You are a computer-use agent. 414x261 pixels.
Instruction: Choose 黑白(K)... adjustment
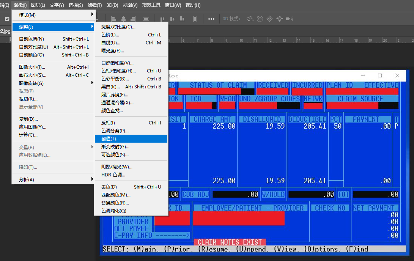pos(131,86)
